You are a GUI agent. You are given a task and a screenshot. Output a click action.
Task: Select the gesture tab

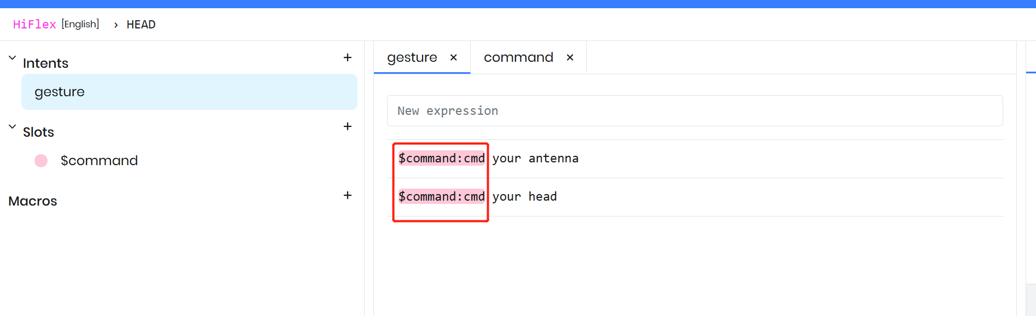coord(412,57)
